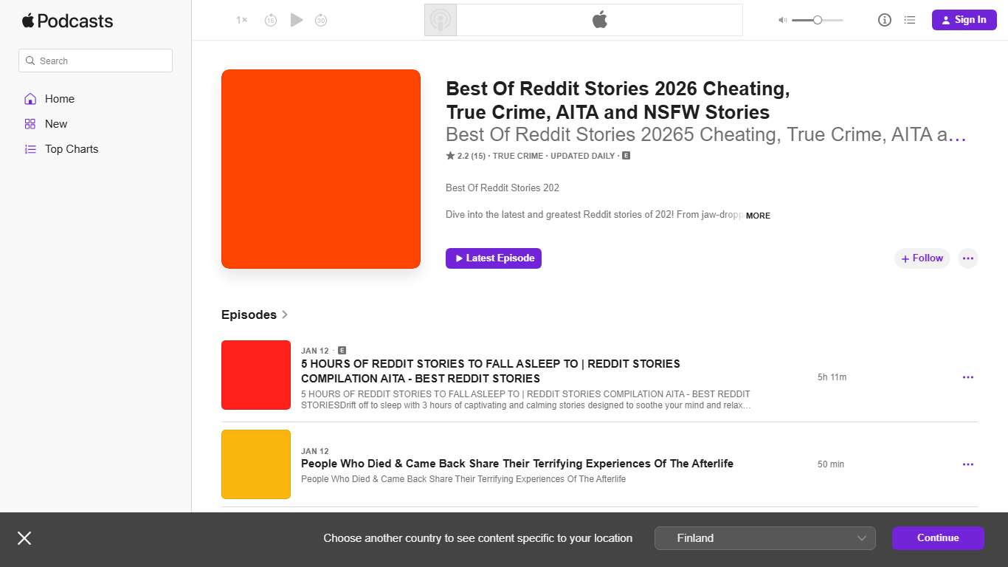The width and height of the screenshot is (1008, 567).
Task: Dismiss the country banner with the X
Action: (24, 538)
